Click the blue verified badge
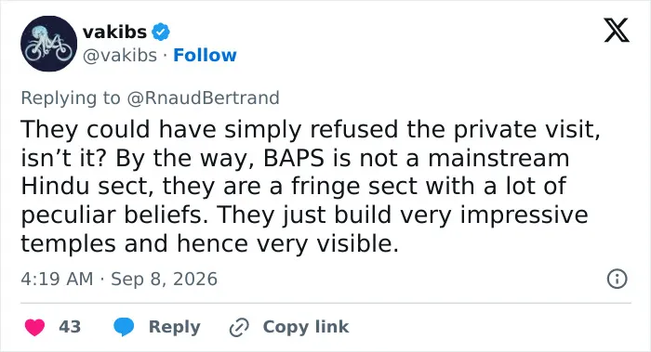The width and height of the screenshot is (651, 352). click(161, 32)
